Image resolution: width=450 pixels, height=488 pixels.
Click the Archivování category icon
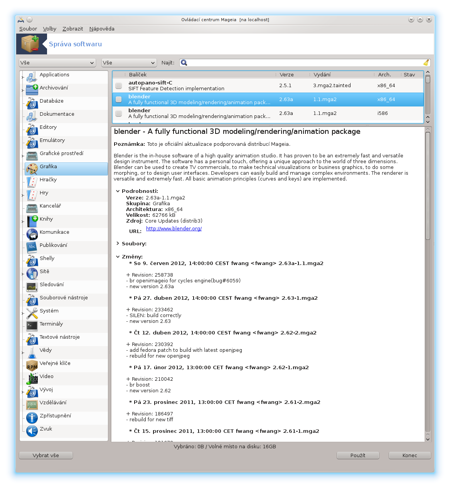32,90
